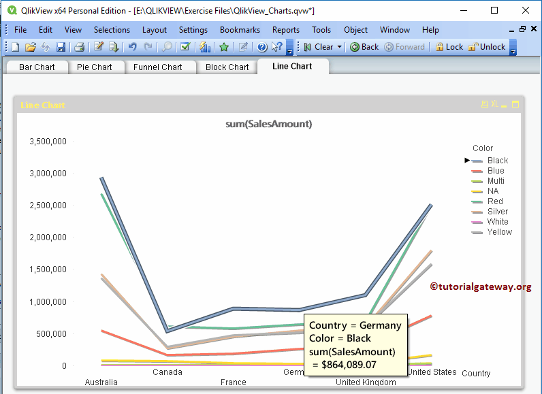Click the France axis label

pos(234,382)
